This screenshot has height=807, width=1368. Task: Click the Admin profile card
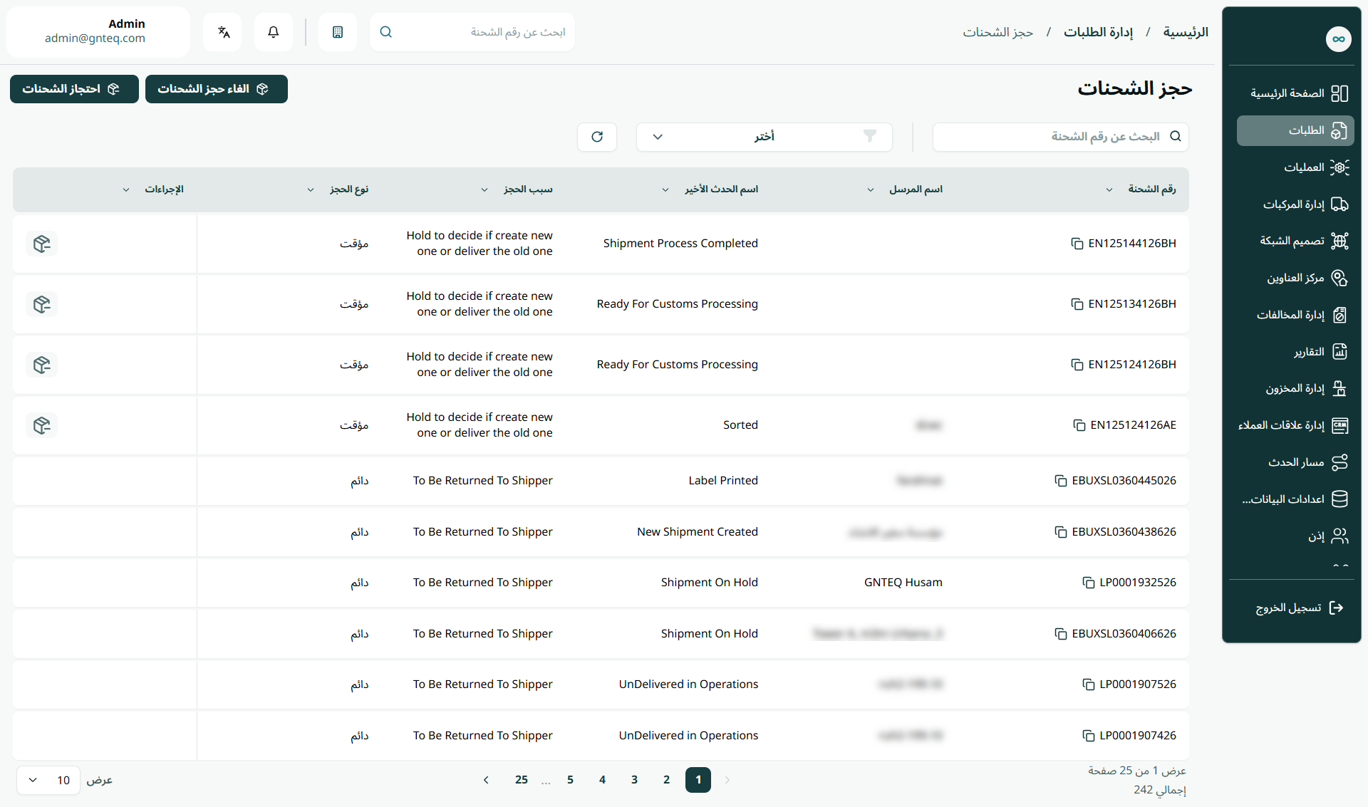[x=98, y=32]
